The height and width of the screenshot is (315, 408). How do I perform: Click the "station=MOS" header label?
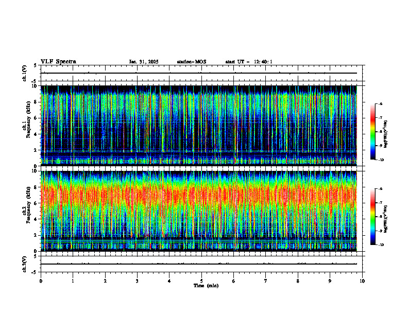(x=192, y=62)
